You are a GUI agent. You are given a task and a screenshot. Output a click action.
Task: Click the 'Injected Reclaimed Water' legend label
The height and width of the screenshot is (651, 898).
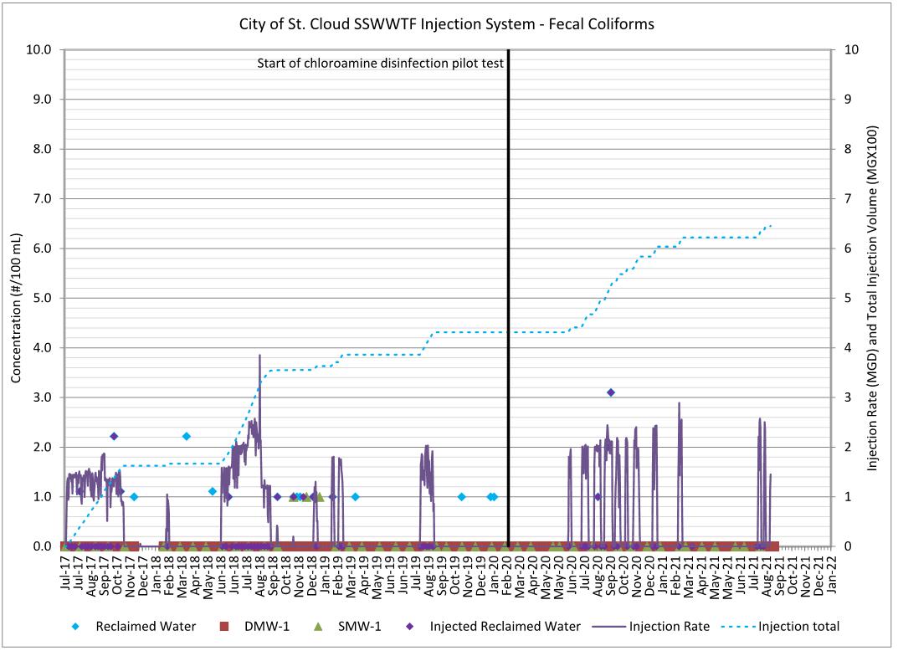505,627
